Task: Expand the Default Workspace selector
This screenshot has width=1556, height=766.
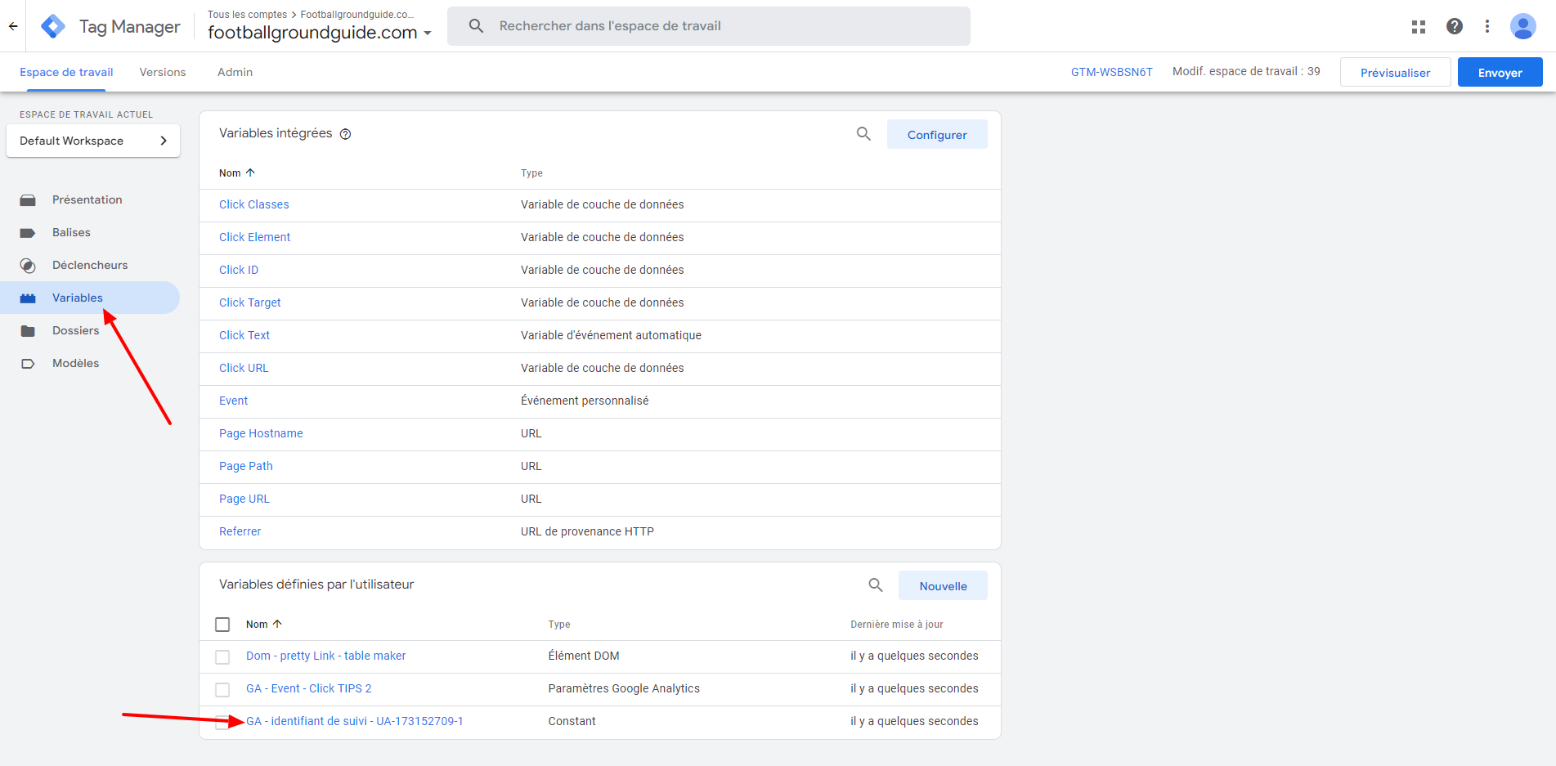Action: [93, 141]
